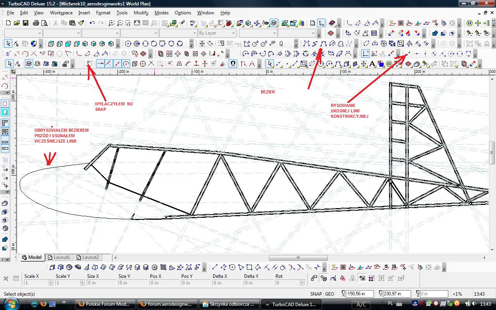This screenshot has width=496, height=310.
Task: Open the Modify menu
Action: pyautogui.click(x=141, y=13)
